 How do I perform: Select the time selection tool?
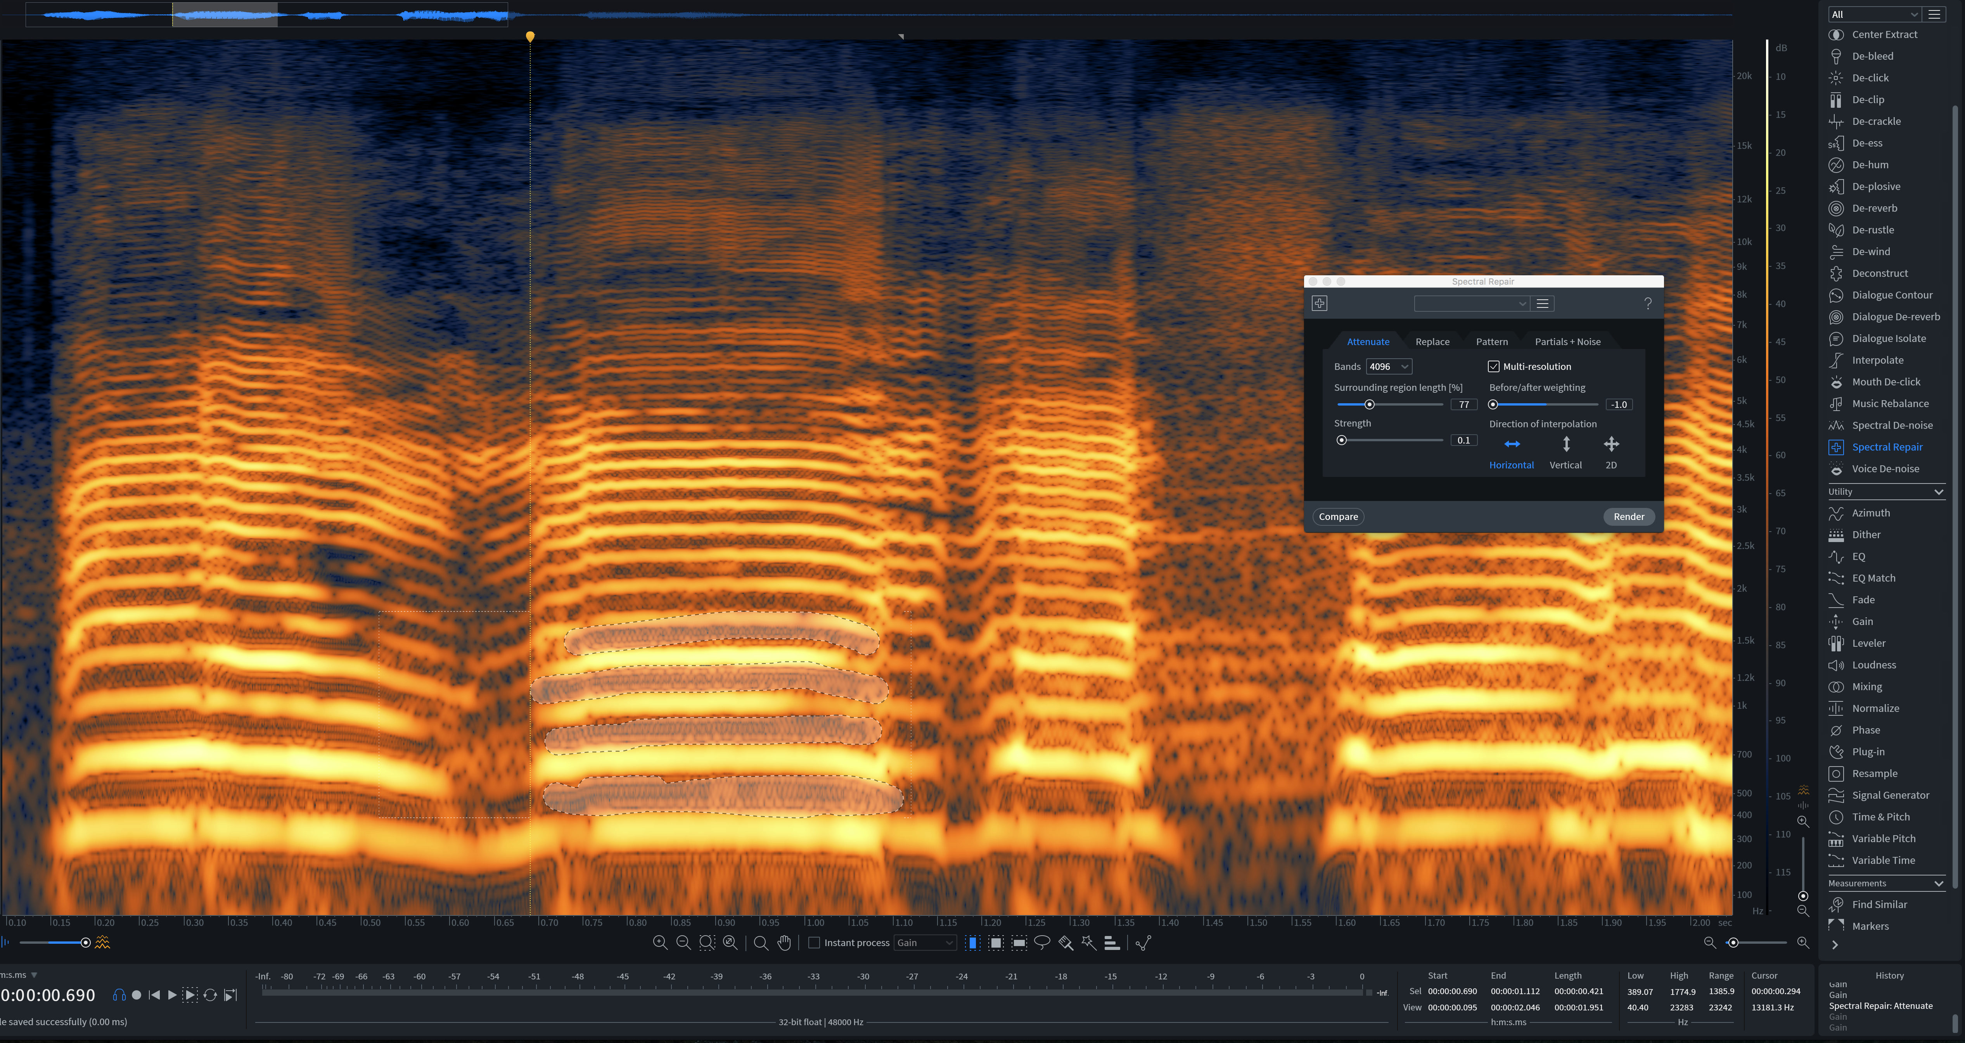972,943
